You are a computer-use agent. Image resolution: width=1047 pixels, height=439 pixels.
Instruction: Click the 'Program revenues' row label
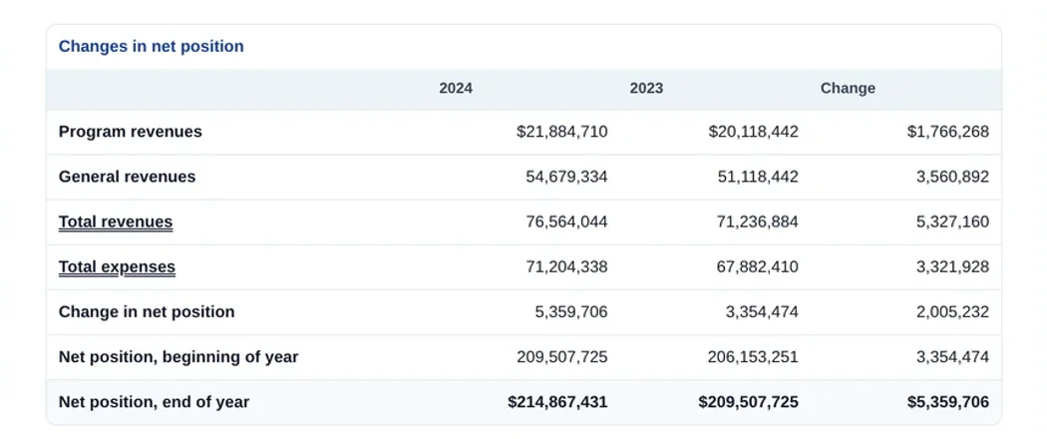131,132
